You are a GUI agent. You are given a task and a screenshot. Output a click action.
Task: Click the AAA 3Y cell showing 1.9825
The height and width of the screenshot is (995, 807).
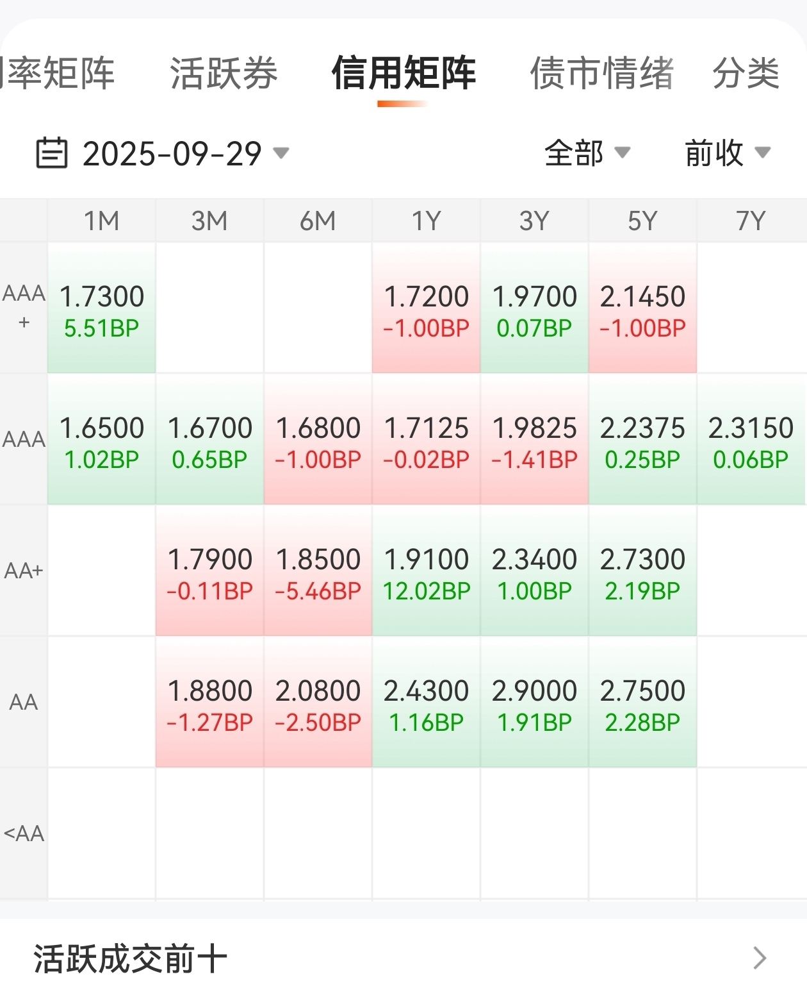(534, 440)
